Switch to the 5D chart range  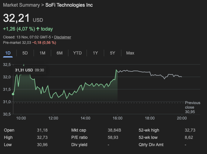point(25,53)
